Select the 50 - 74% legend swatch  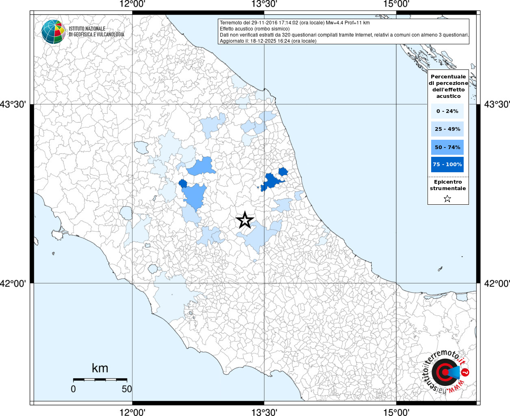click(x=447, y=147)
